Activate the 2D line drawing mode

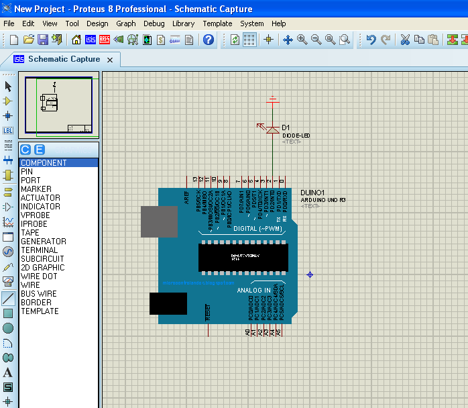(8, 299)
